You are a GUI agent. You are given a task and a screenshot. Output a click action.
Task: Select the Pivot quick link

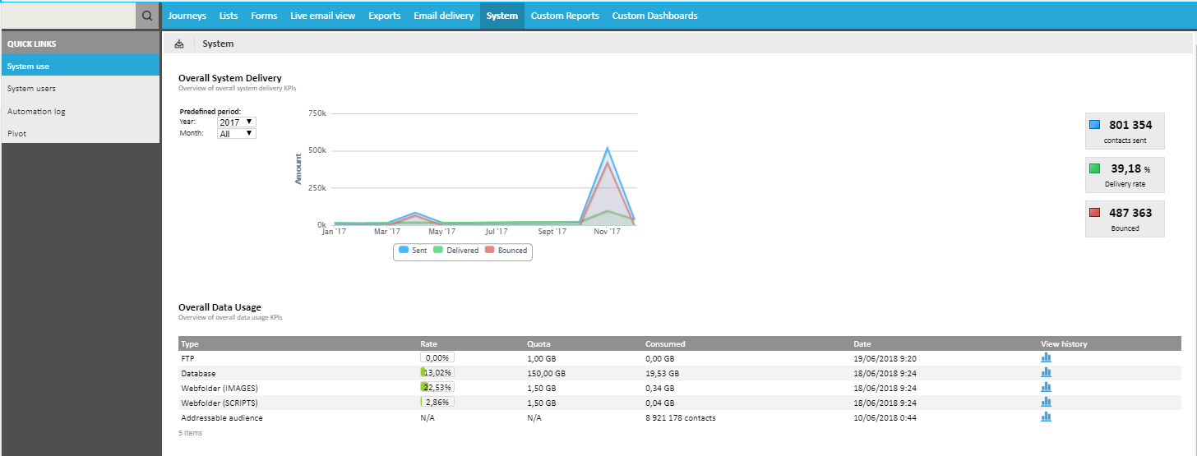[x=16, y=133]
